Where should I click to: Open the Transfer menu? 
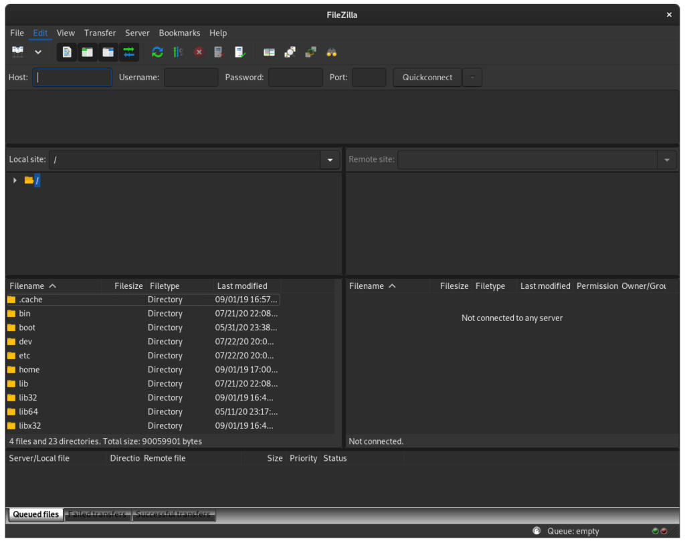tap(100, 33)
